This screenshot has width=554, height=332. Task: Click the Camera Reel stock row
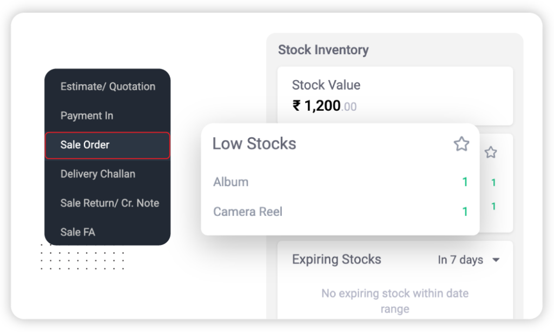click(248, 211)
